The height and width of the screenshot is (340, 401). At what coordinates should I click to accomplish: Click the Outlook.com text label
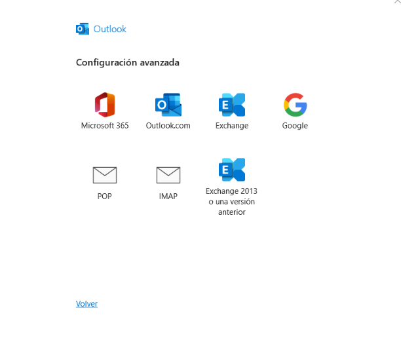pyautogui.click(x=168, y=126)
